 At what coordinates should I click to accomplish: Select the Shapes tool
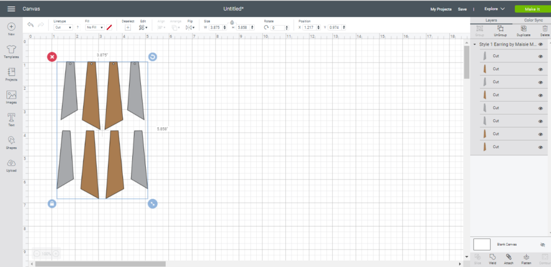[11, 142]
